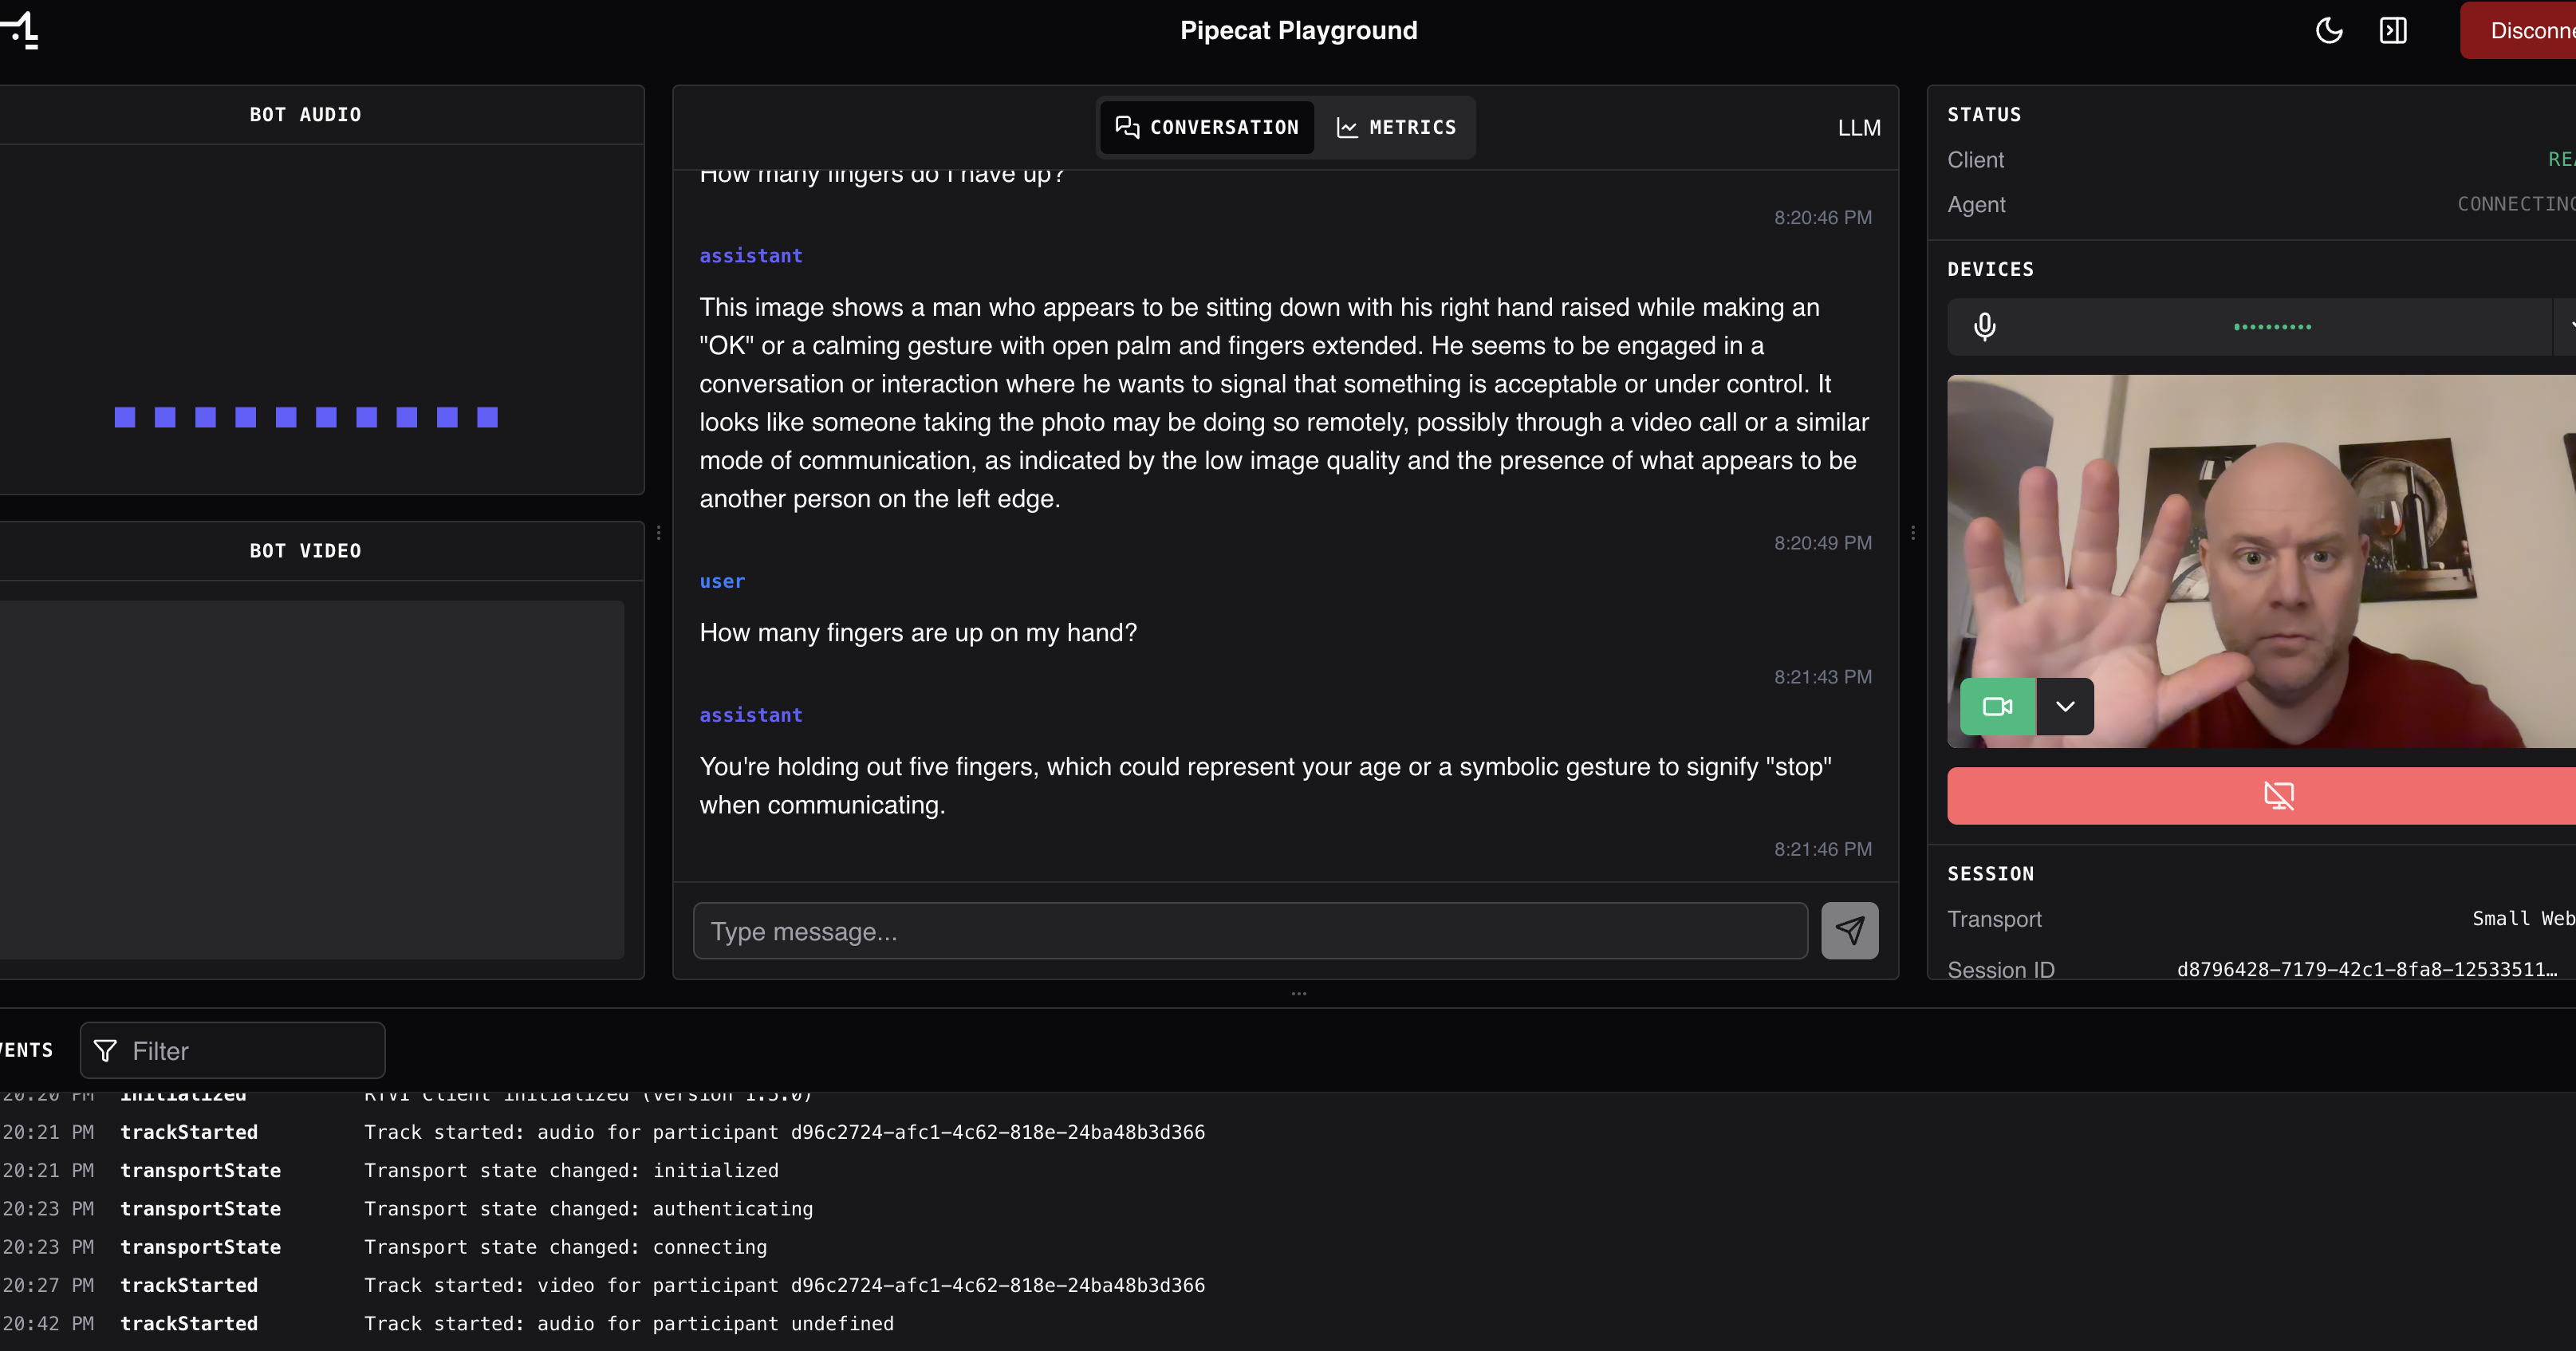Toggle screen share red button
This screenshot has width=2576, height=1351.
click(2278, 796)
